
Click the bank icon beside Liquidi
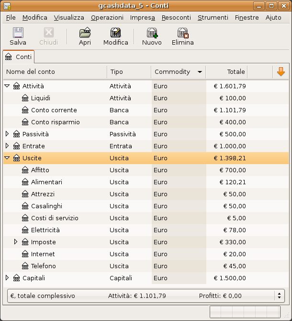[25, 98]
